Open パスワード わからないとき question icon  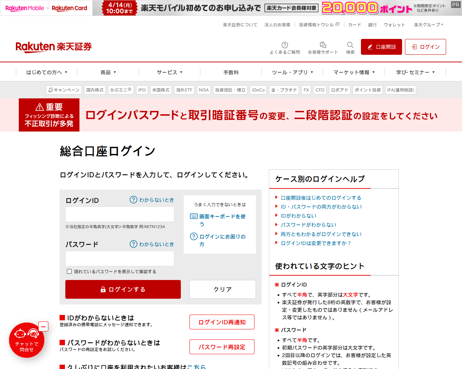pos(134,244)
